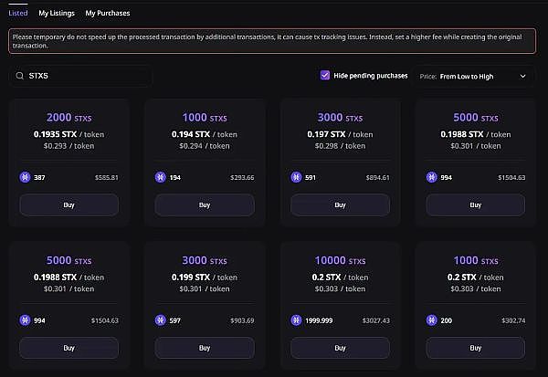Click STX coin icon next to 194
Viewport: 548px width, 377px height.
click(161, 177)
